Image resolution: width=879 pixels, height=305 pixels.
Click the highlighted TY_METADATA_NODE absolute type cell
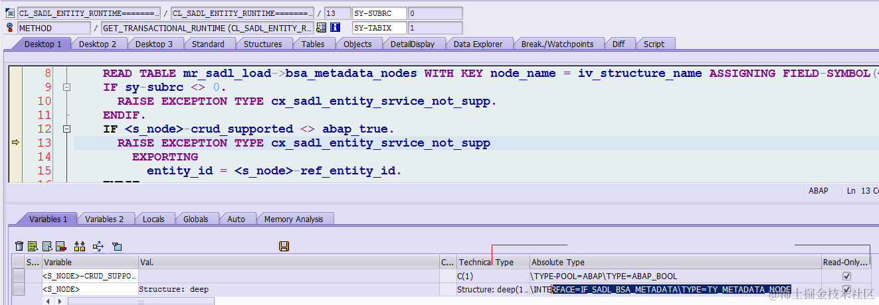676,290
